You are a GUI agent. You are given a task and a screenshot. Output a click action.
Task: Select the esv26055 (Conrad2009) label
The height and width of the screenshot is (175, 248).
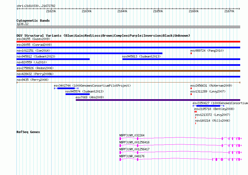click(x=34, y=45)
